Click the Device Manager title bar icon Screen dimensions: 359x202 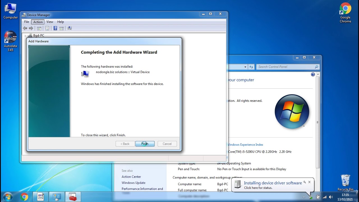(x=24, y=15)
